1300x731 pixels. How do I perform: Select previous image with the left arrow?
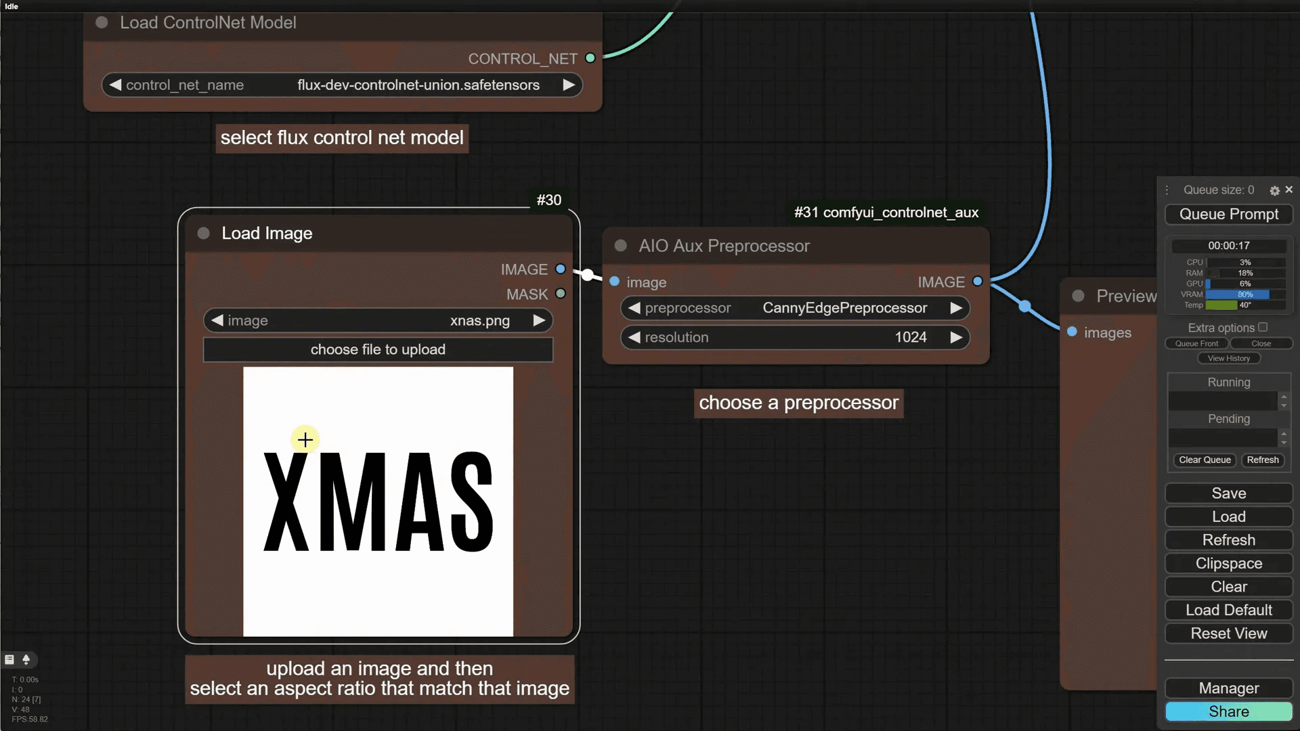coord(217,321)
